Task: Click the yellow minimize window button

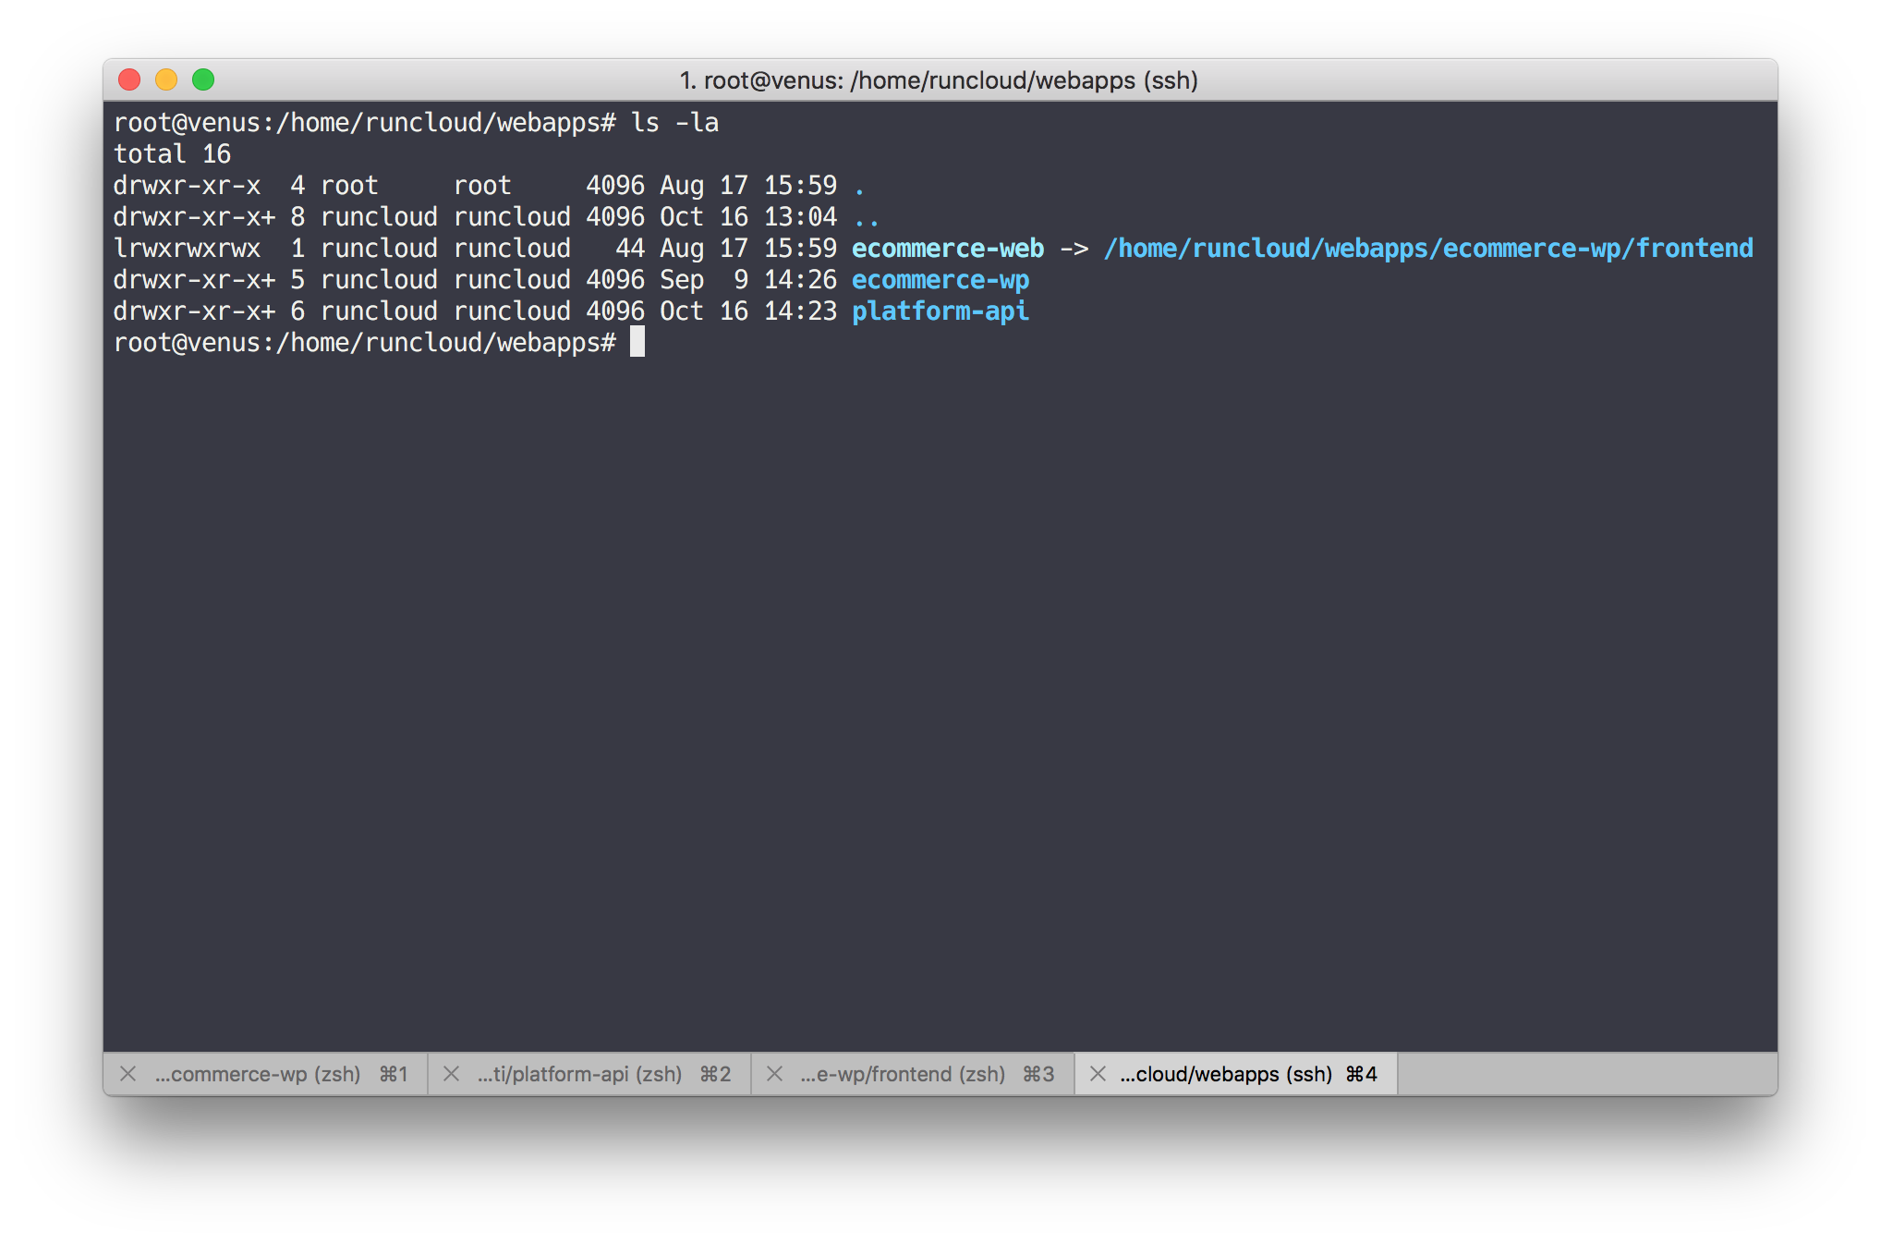Action: pyautogui.click(x=166, y=80)
